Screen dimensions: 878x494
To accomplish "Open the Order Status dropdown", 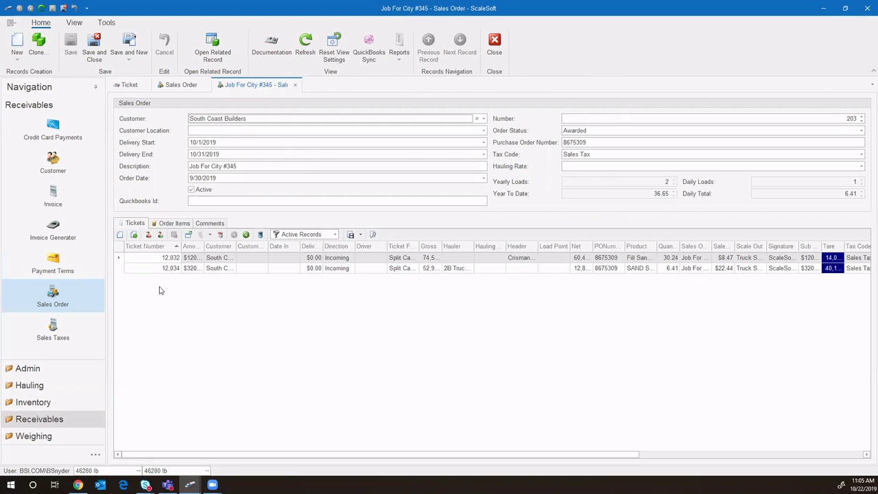I will [x=861, y=130].
